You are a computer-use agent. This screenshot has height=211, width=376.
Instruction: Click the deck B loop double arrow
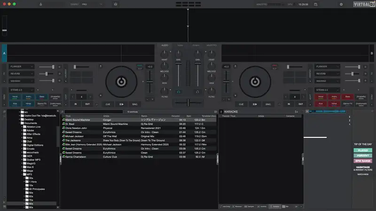(303, 97)
